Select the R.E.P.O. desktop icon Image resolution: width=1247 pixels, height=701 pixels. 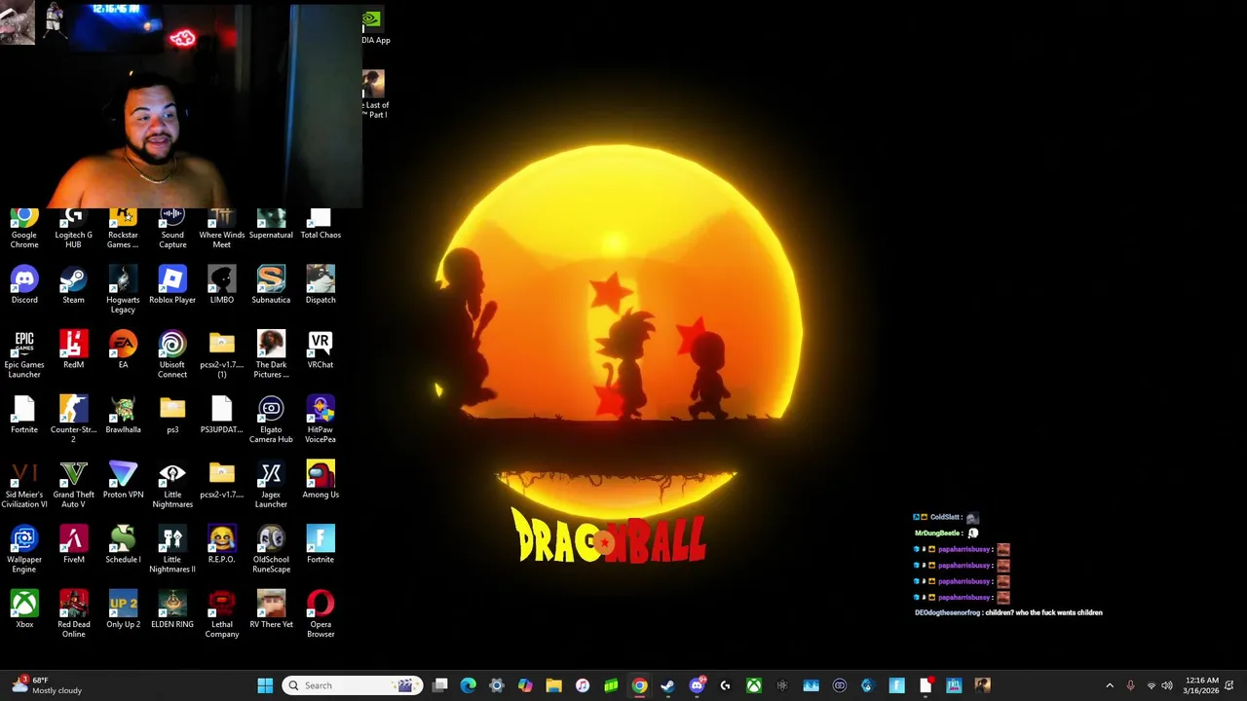coord(222,545)
